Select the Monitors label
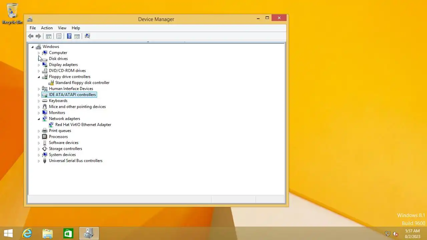The width and height of the screenshot is (427, 240). 57,113
